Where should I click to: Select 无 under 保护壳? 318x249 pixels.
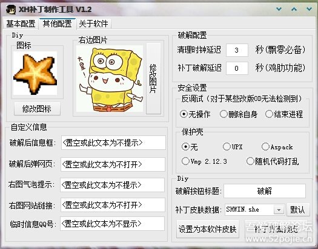190,147
